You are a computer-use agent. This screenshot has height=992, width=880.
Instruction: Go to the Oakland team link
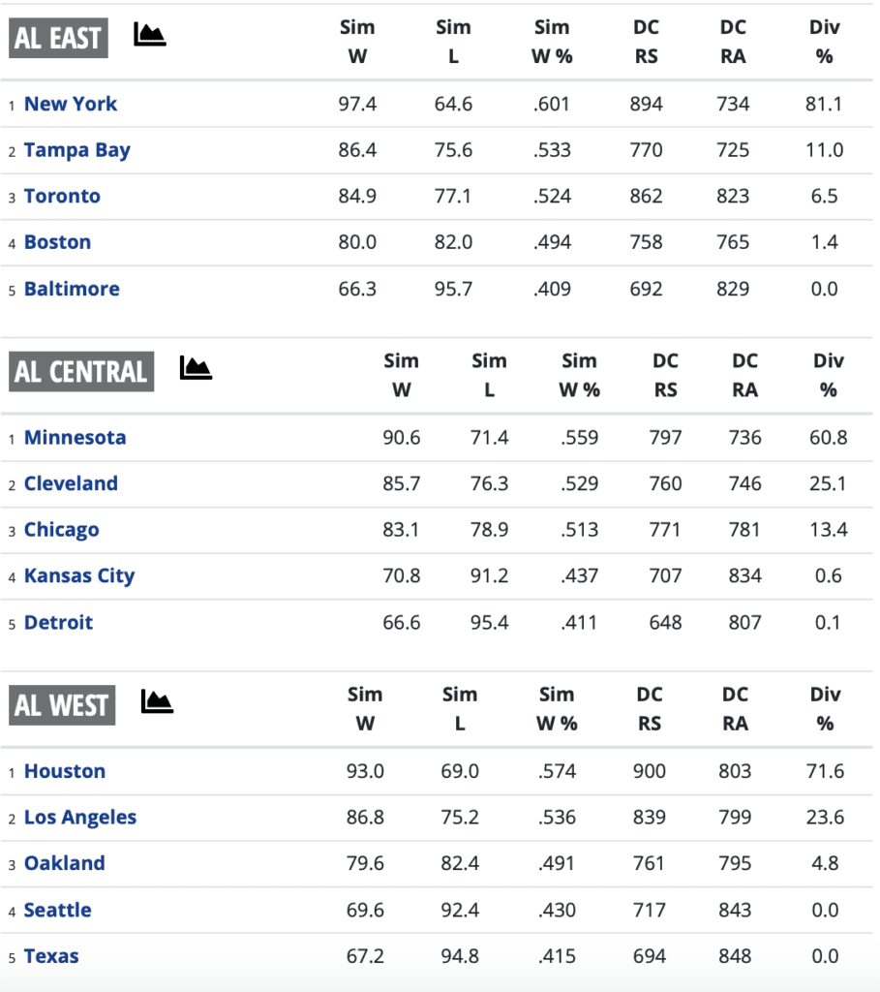(64, 863)
